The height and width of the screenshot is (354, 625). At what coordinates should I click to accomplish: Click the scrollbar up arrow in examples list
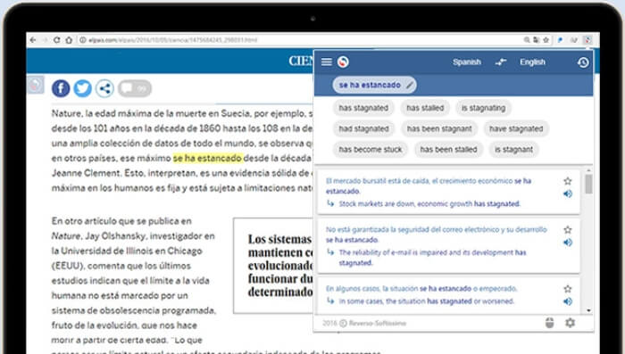point(588,170)
